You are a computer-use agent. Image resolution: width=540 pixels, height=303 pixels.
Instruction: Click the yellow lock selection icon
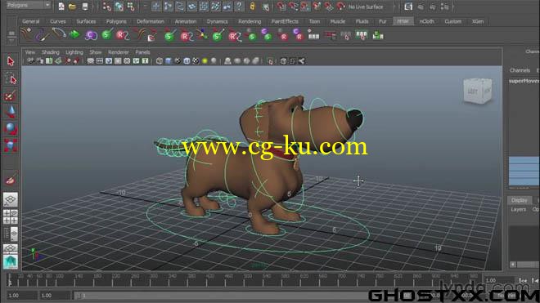point(253,7)
